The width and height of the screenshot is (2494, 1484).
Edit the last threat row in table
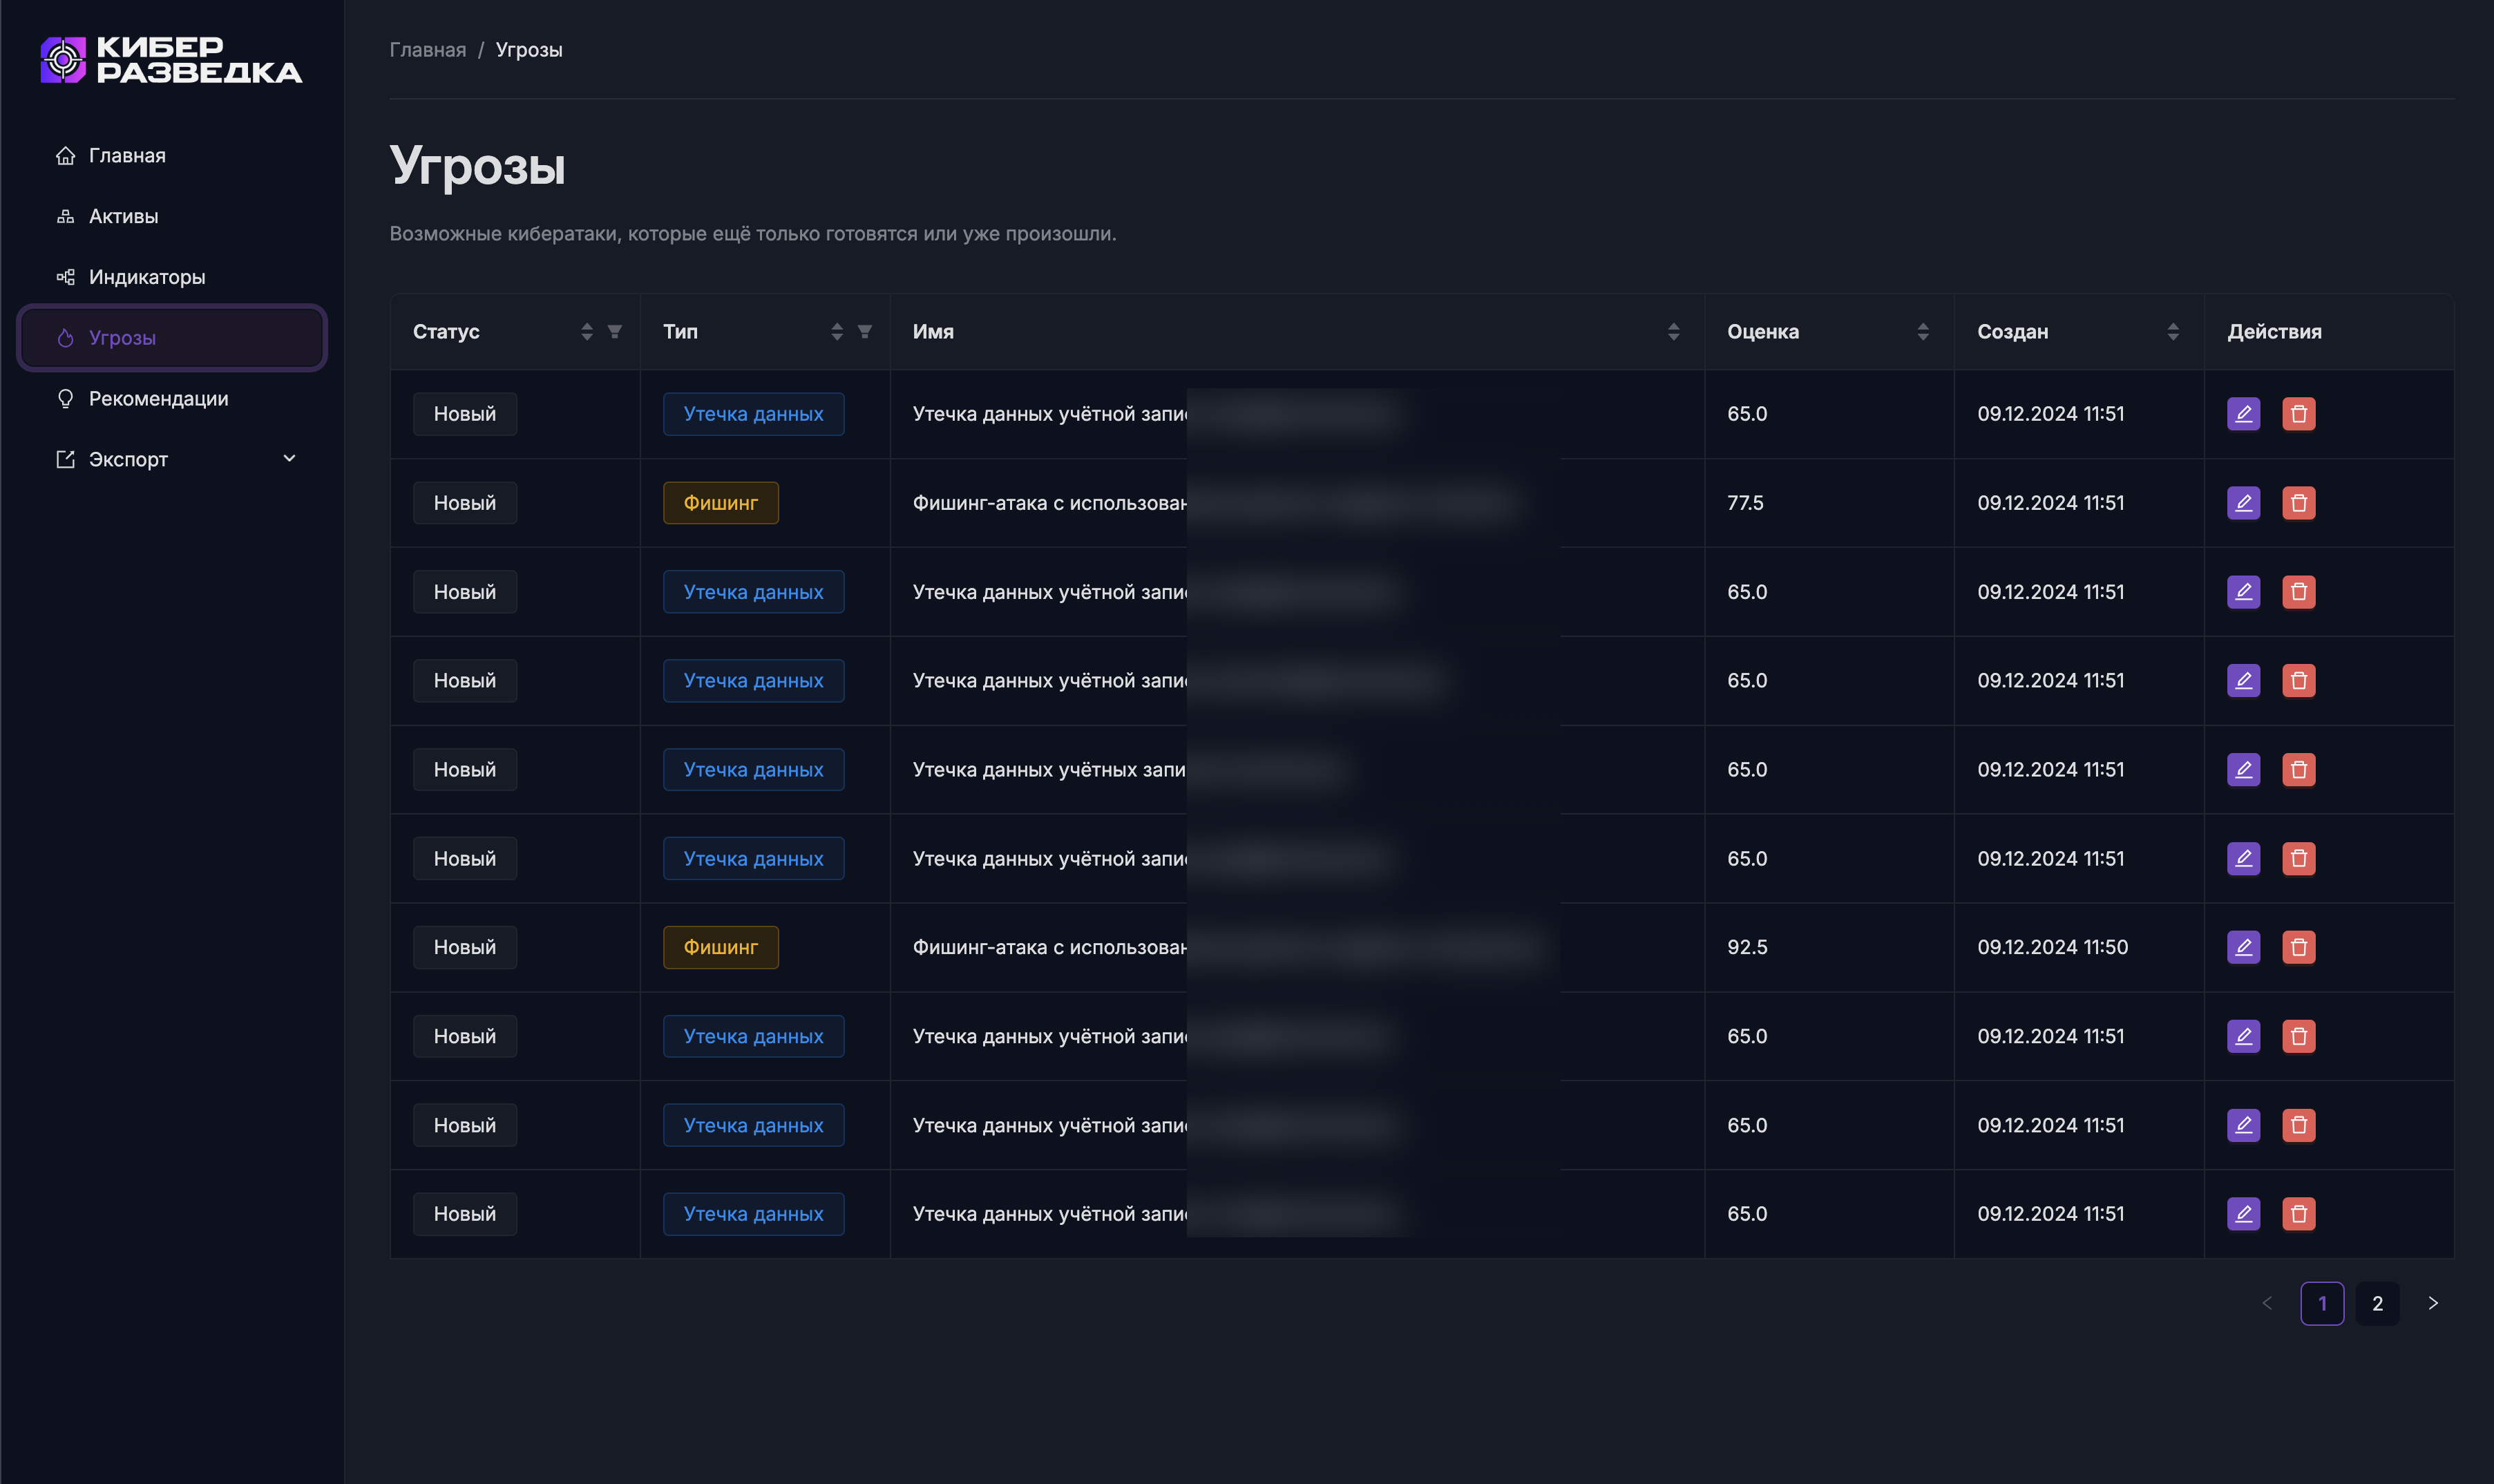point(2244,1214)
